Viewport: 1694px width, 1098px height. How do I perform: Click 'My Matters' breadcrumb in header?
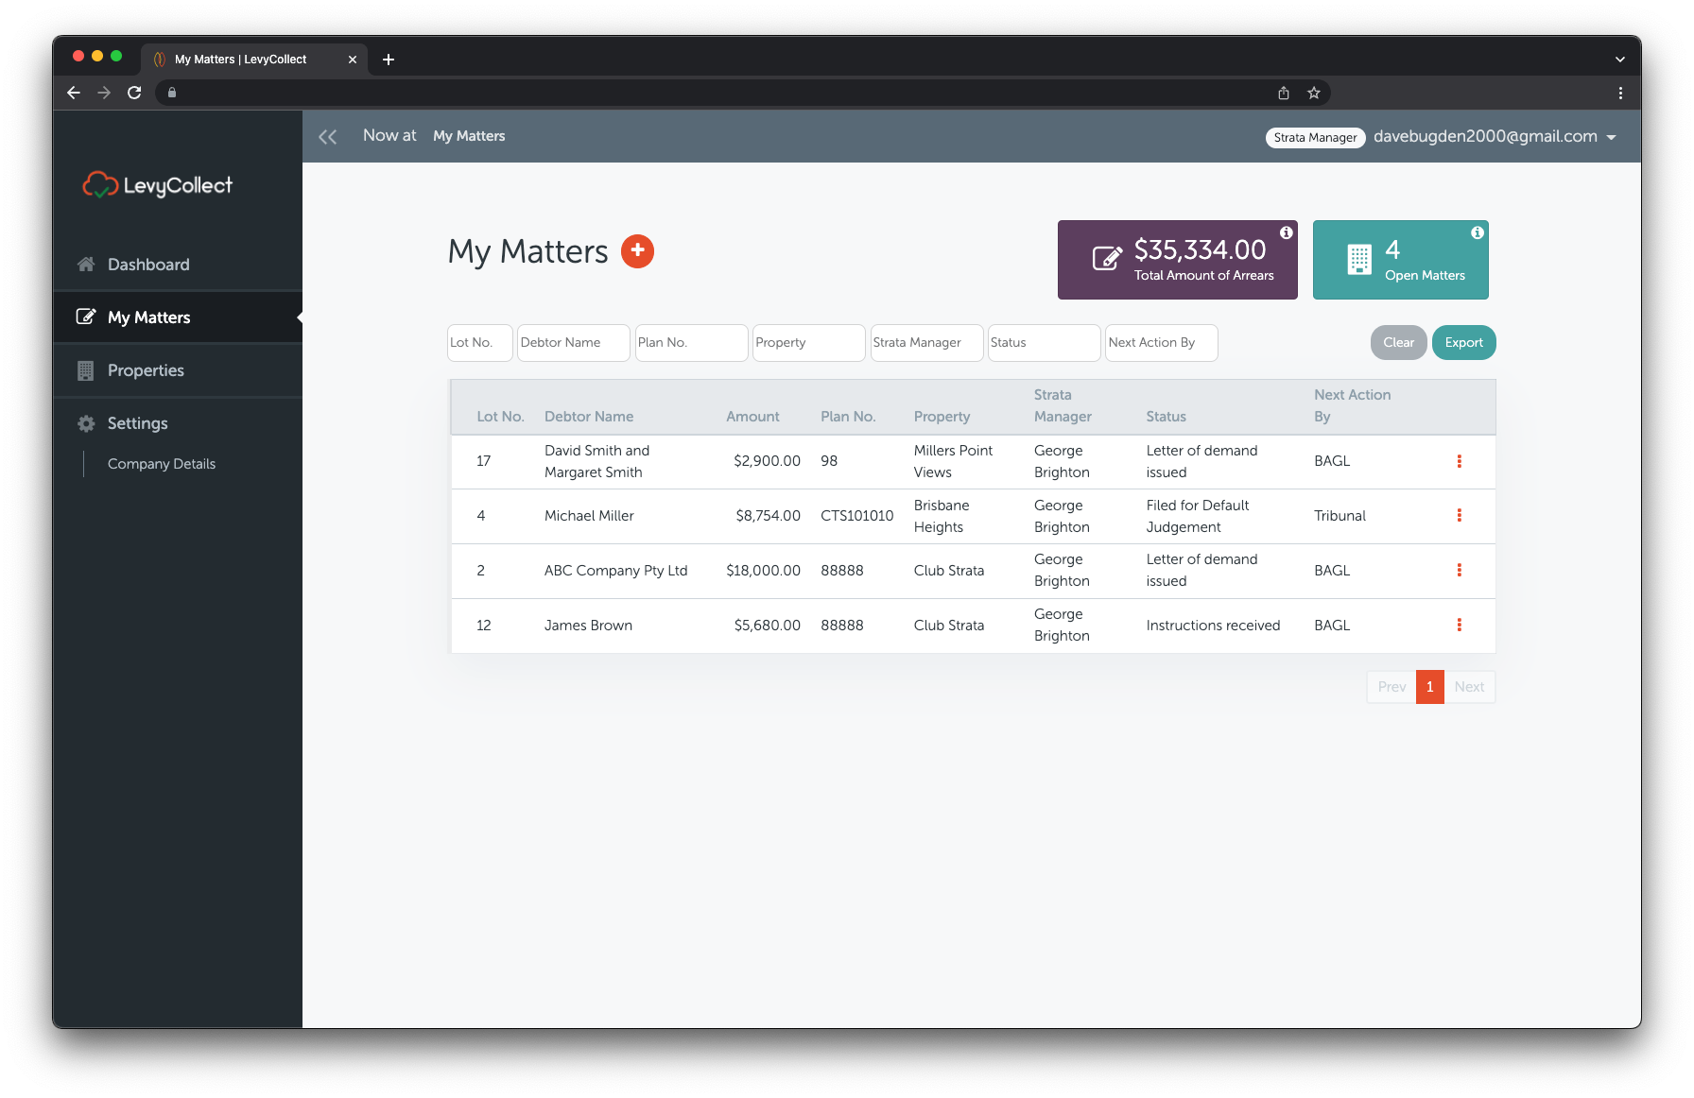click(x=469, y=136)
